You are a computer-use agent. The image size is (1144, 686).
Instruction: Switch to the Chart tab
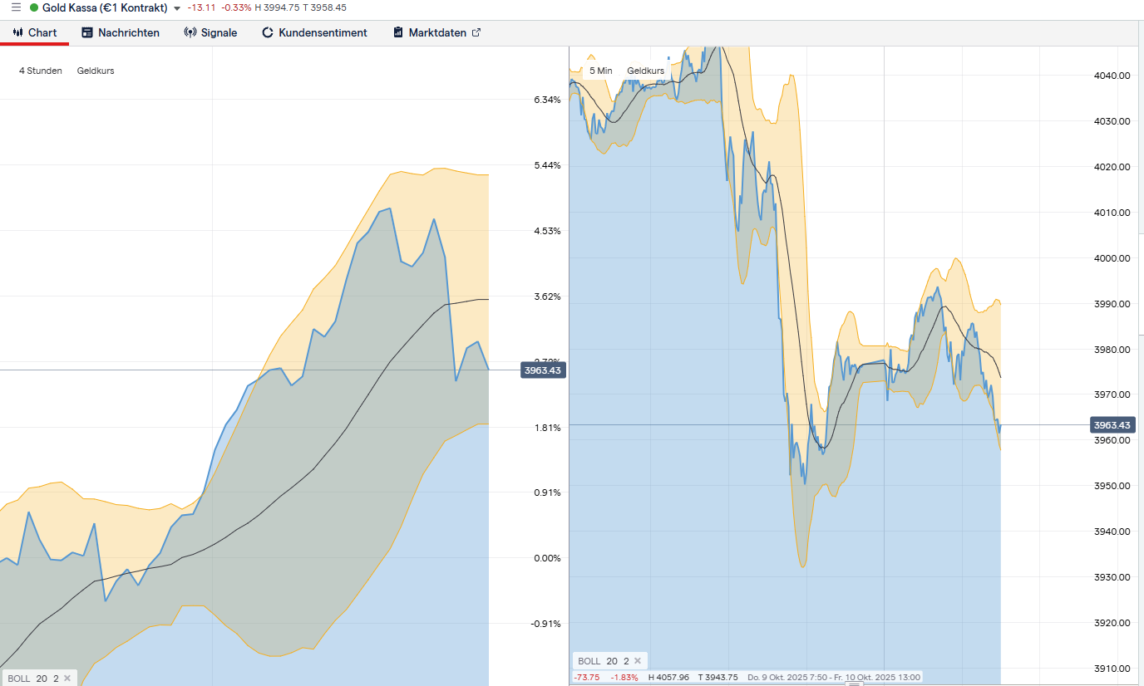tap(35, 32)
